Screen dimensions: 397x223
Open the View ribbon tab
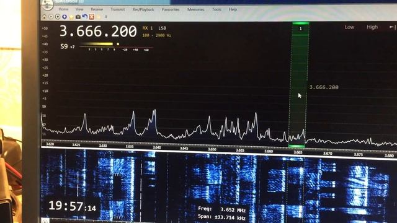pyautogui.click(x=79, y=9)
